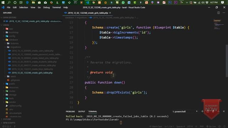Image resolution: width=228 pixels, height=128 pixels.
Task: Collapse the database folder
Action: [14, 39]
